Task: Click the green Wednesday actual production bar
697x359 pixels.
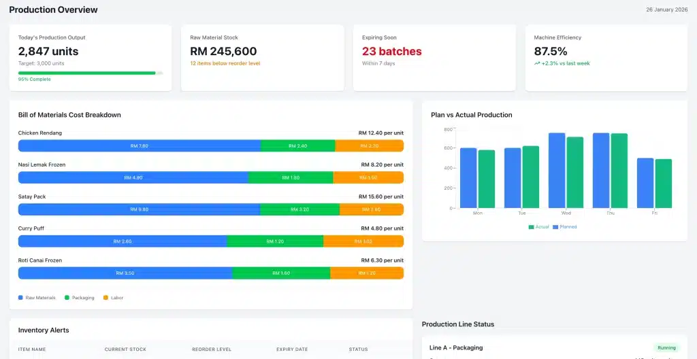Action: coord(574,173)
